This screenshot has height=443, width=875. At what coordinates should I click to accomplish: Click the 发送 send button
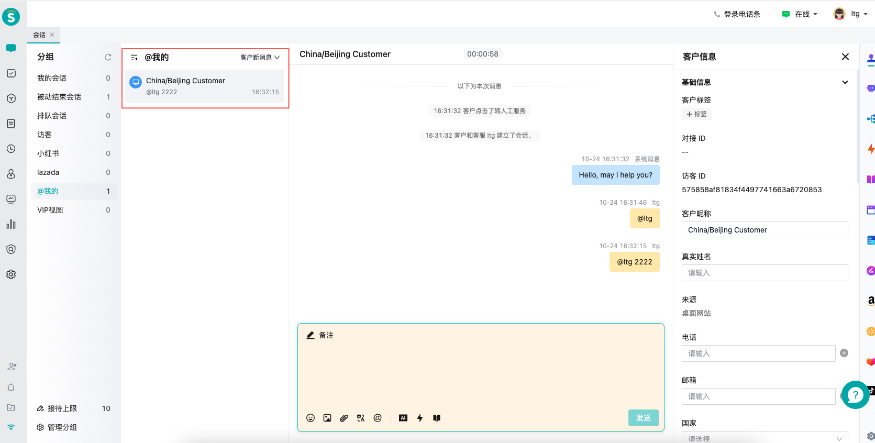643,418
